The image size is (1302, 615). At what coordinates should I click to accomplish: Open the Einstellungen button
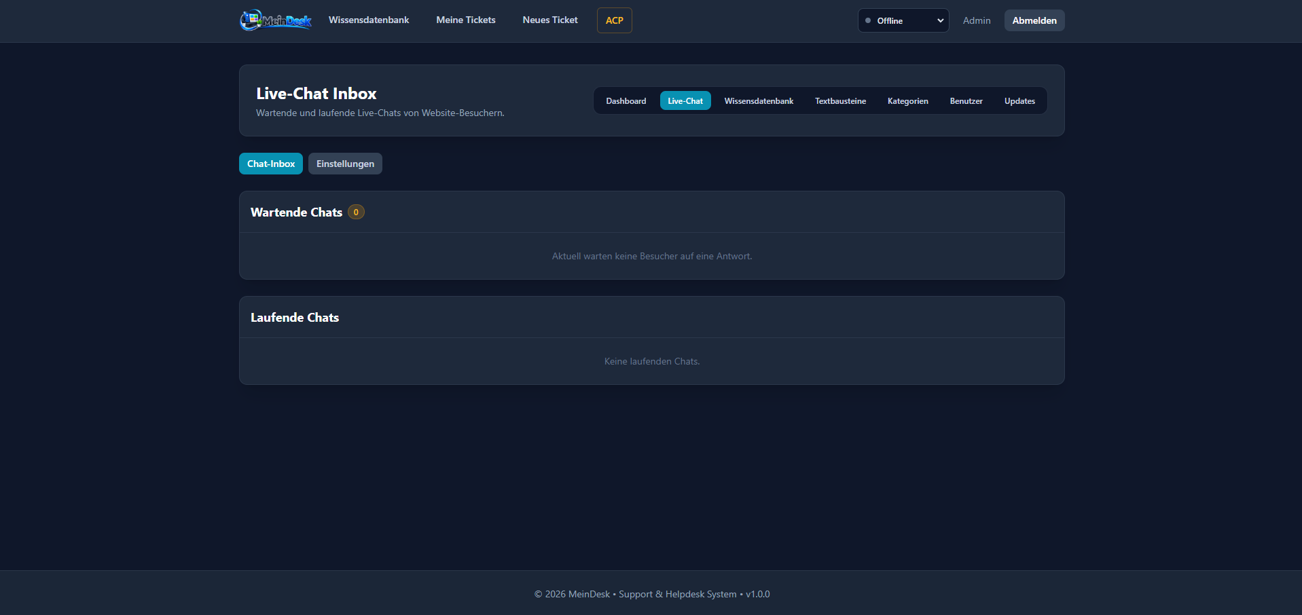pyautogui.click(x=345, y=164)
